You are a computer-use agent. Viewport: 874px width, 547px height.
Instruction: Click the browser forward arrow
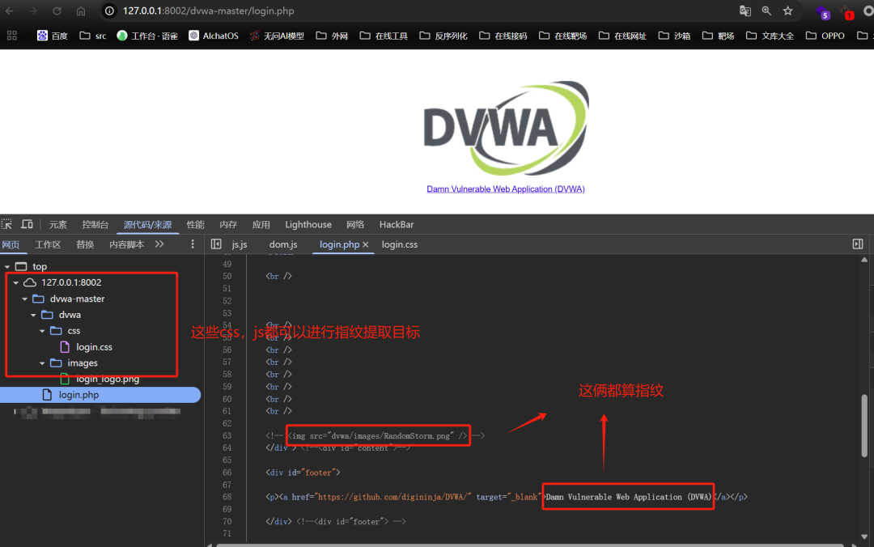pos(33,11)
